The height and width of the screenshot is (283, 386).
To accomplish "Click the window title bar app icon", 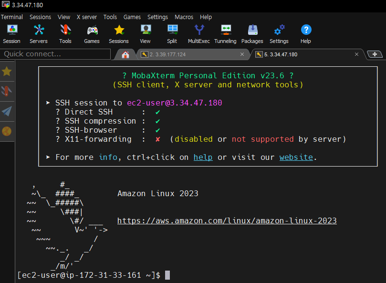I will click(5, 5).
